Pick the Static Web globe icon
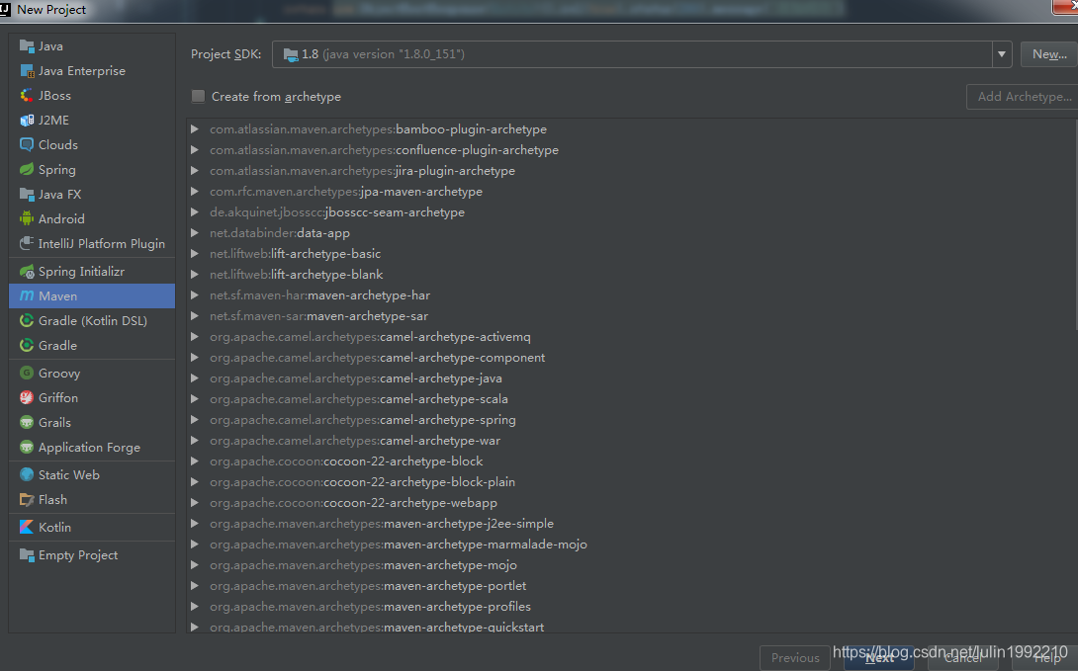Viewport: 1078px width, 671px height. 27,474
